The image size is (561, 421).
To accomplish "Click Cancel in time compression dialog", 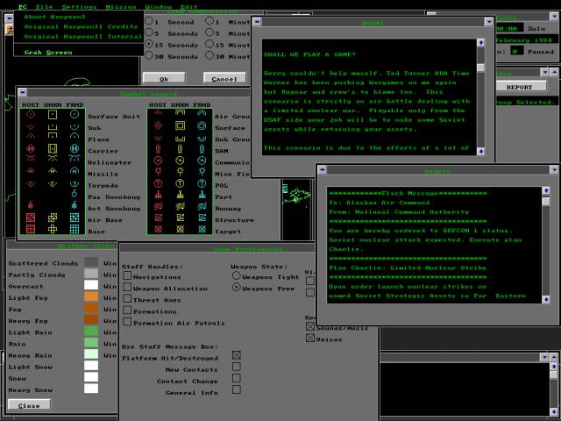I will 224,78.
